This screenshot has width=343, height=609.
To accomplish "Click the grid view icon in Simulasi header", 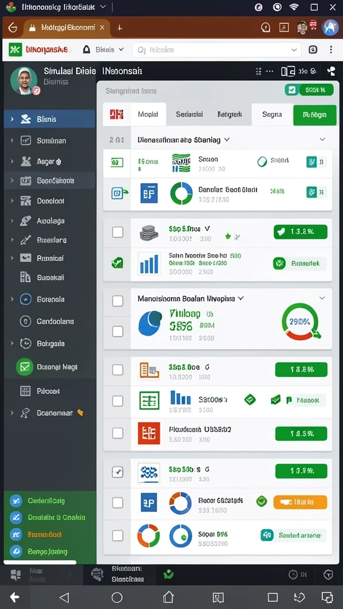I will 259,71.
